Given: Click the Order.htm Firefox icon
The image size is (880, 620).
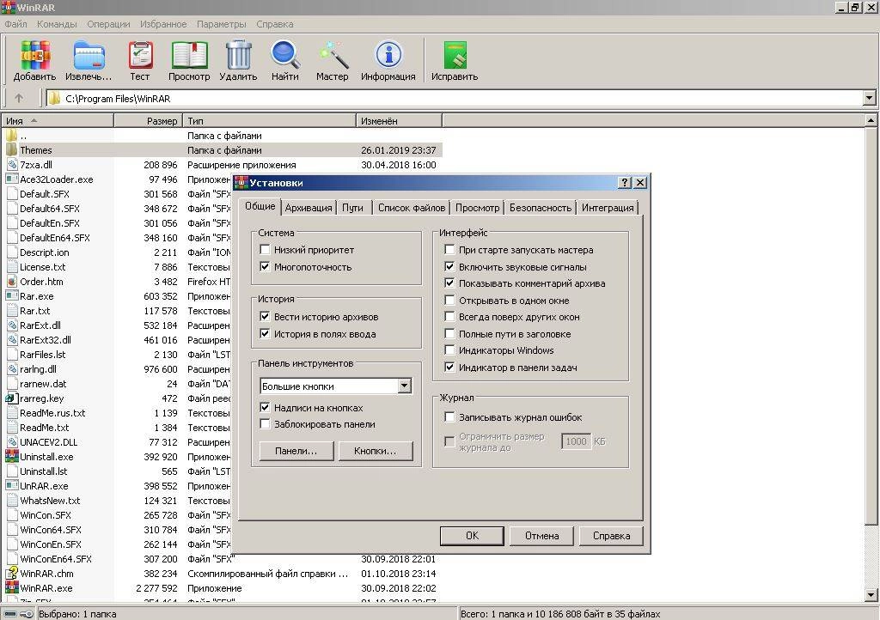Looking at the screenshot, I should coord(12,282).
